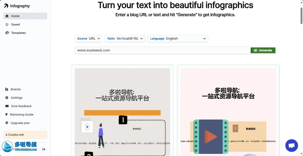Click the Give feedback icon

7,106
